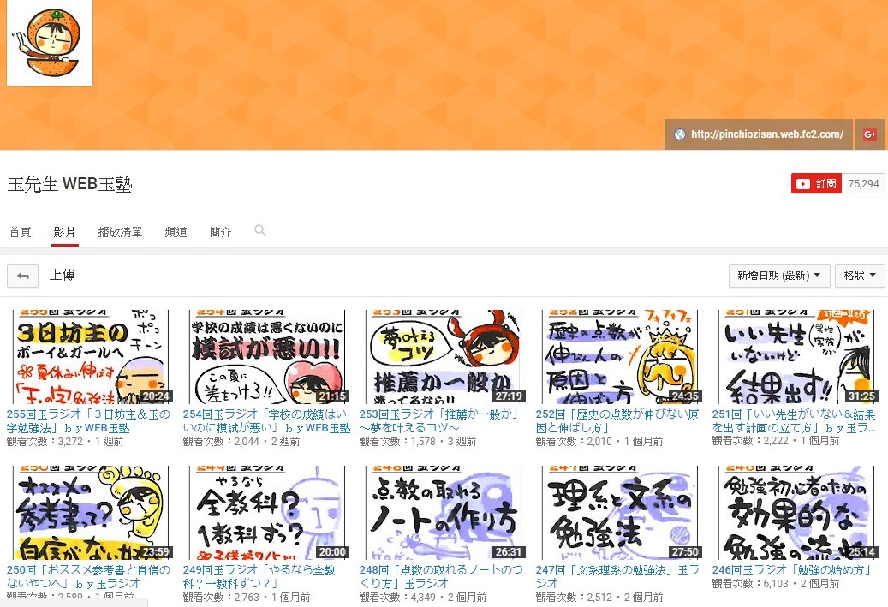
Task: Open the 254回 video thumbnail
Action: click(266, 357)
